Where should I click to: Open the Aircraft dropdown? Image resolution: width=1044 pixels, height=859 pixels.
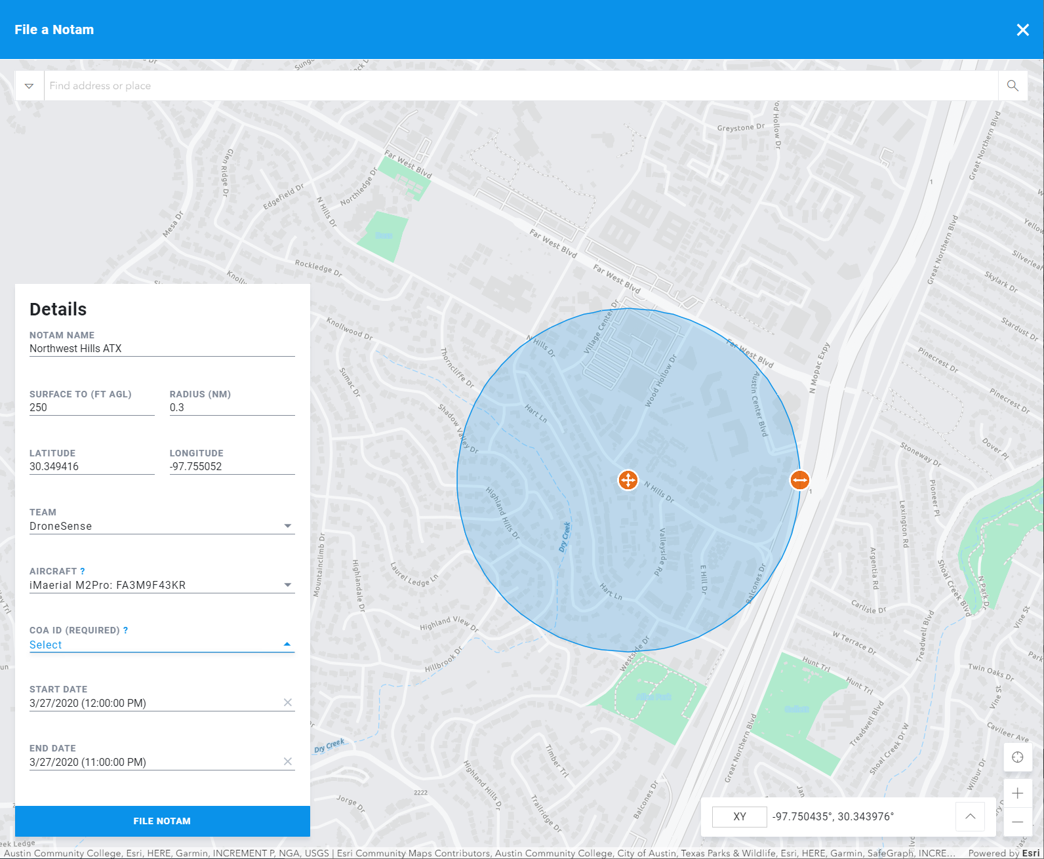162,585
